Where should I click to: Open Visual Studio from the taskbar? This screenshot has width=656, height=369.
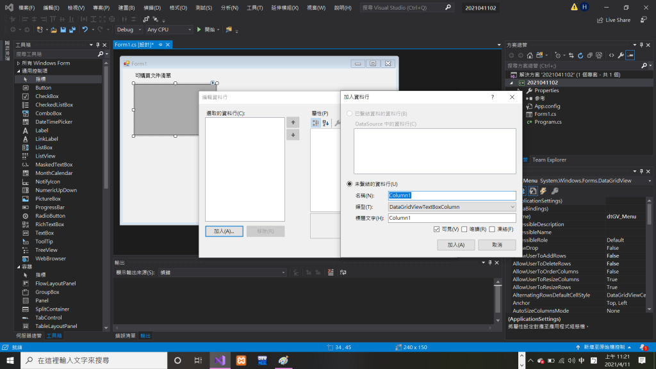pyautogui.click(x=220, y=360)
